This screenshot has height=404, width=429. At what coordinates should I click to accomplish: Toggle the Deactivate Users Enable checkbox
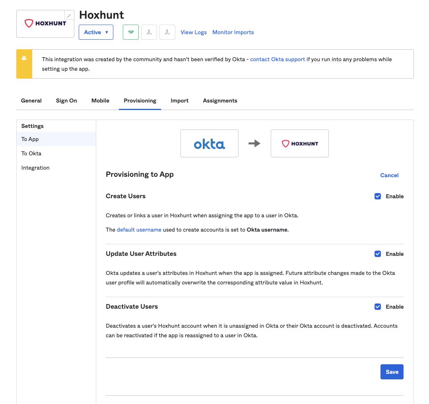click(x=378, y=307)
